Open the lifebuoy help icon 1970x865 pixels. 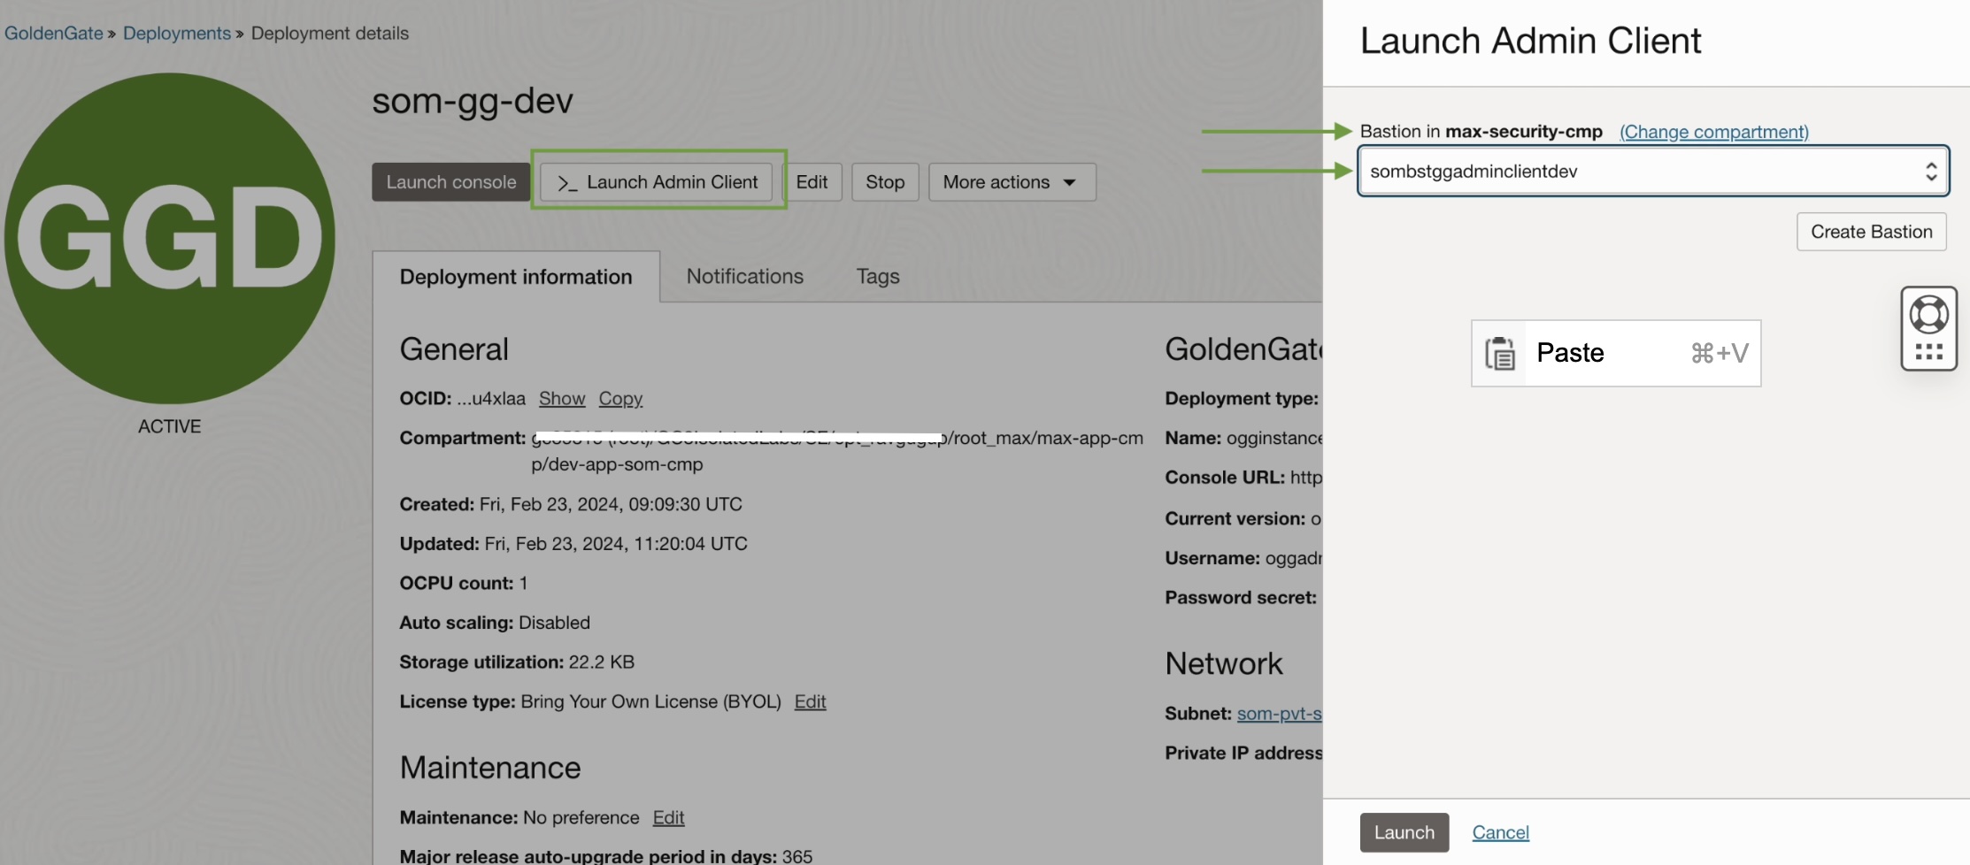tap(1928, 314)
